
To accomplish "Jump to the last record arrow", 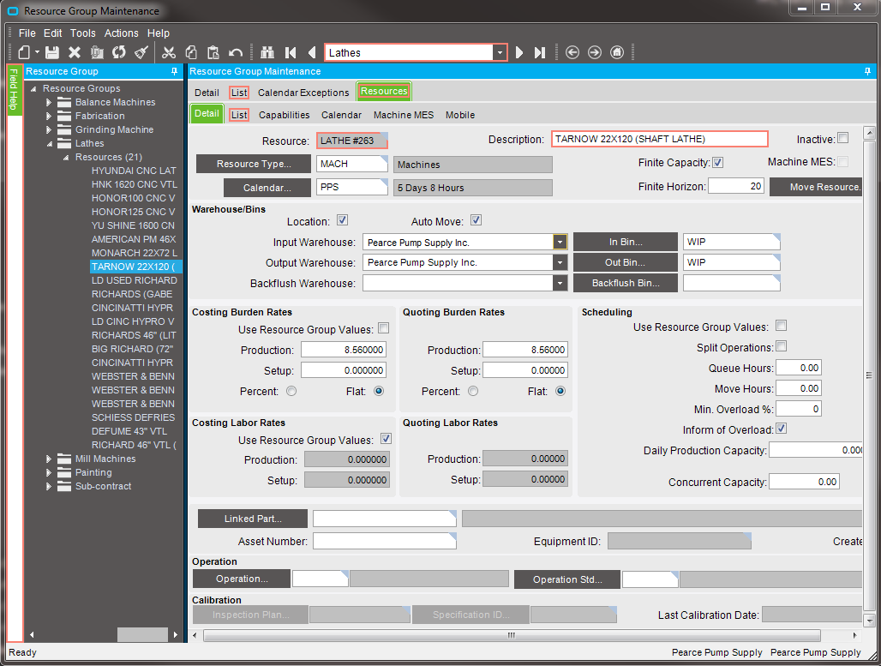I will pyautogui.click(x=540, y=52).
